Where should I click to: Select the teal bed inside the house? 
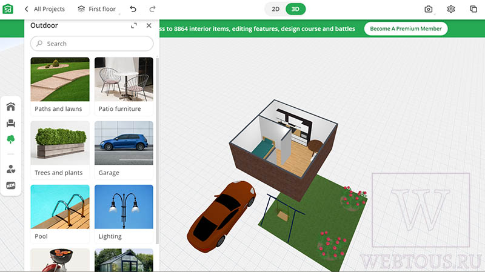[263, 148]
